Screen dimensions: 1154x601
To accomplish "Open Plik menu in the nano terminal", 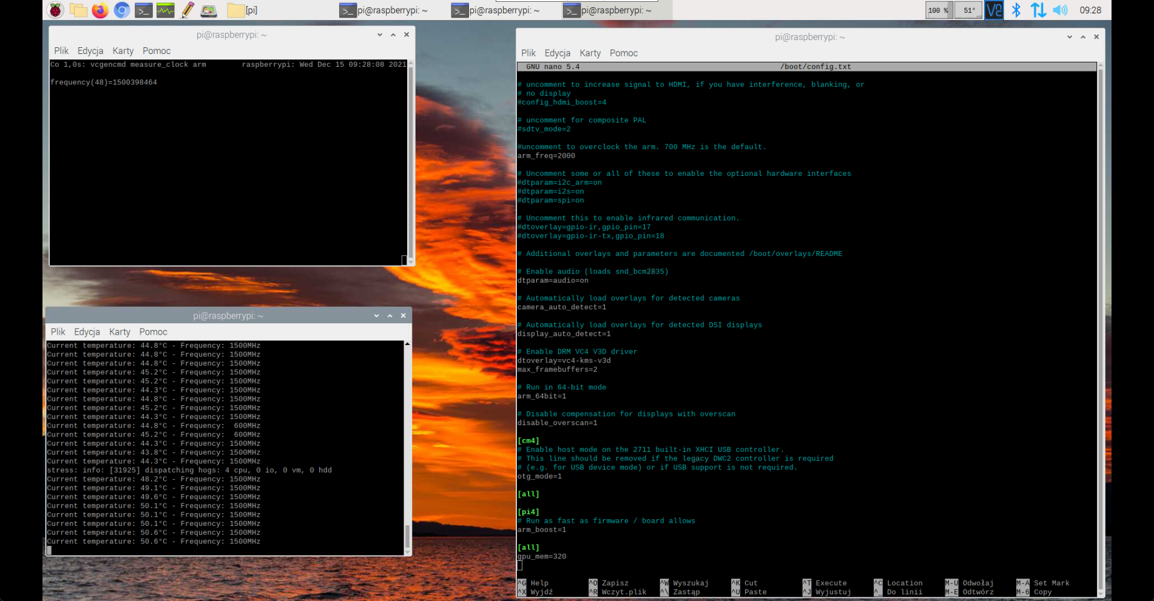I will (528, 53).
